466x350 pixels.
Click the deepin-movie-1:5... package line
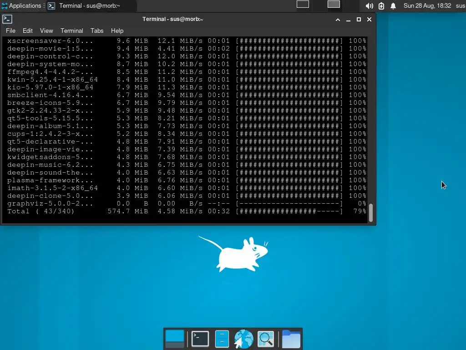point(187,48)
